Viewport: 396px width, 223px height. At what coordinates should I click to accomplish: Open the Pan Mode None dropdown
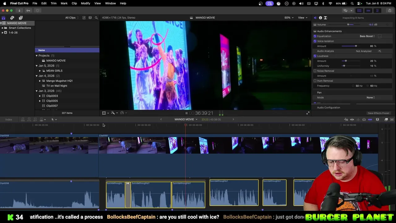click(371, 98)
